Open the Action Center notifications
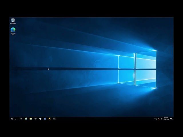Screen dimensions: 183x137 [x=172, y=119]
